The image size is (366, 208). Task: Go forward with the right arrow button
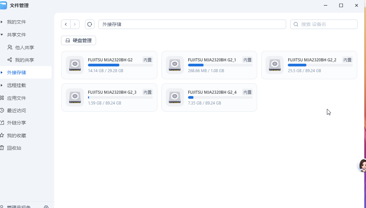[75, 24]
